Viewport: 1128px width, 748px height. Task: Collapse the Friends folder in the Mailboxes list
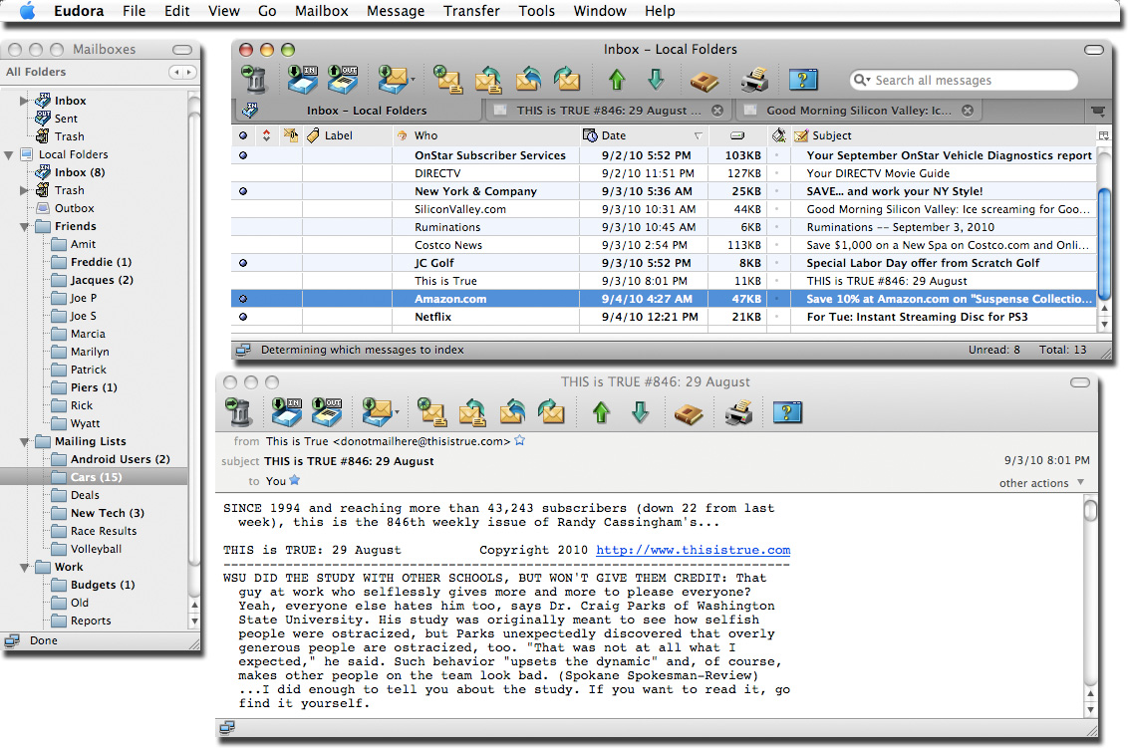point(25,227)
